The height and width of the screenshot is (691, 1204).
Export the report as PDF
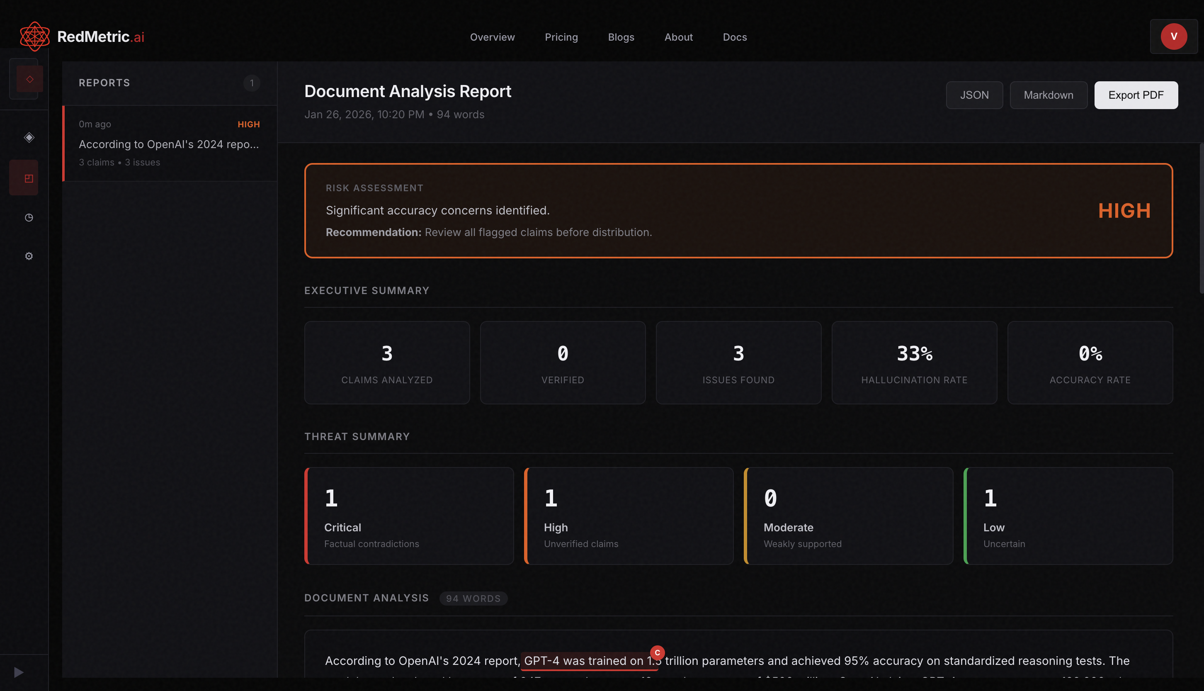tap(1136, 95)
